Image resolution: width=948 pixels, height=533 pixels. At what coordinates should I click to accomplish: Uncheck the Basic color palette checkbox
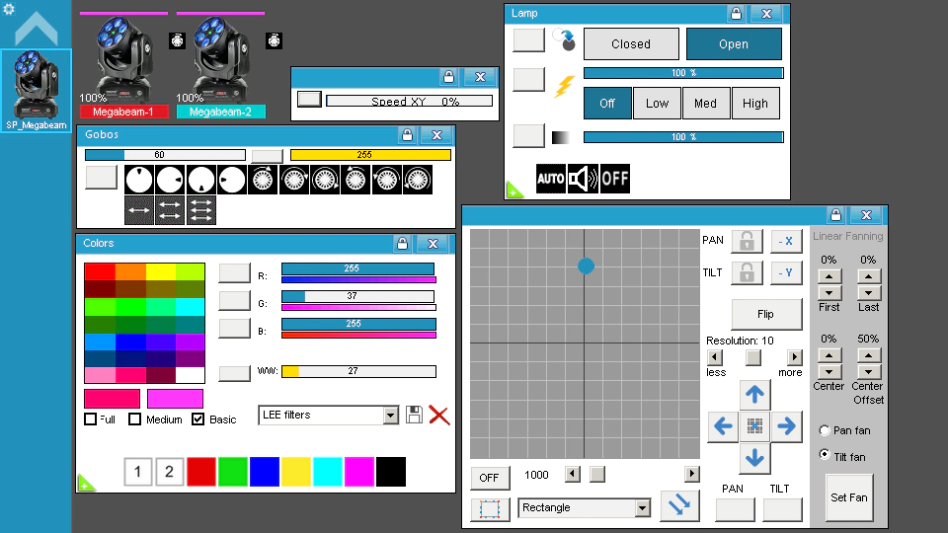pos(197,419)
